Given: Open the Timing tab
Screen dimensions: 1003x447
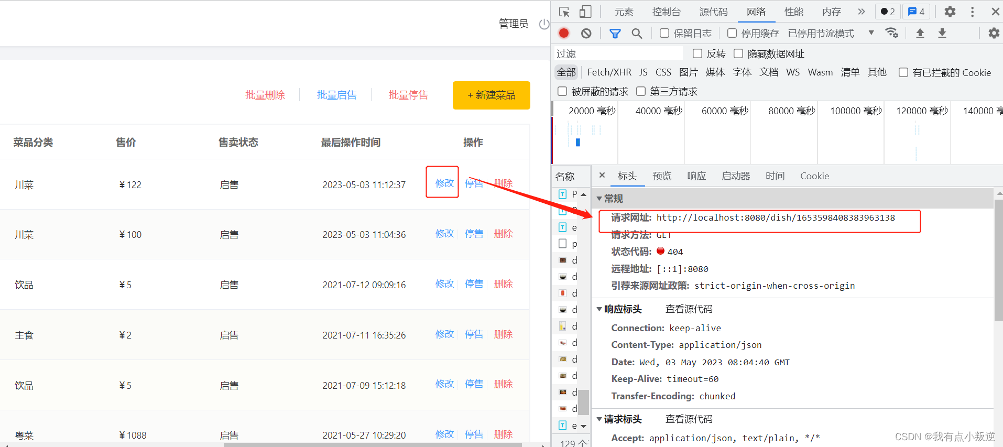Looking at the screenshot, I should [775, 176].
